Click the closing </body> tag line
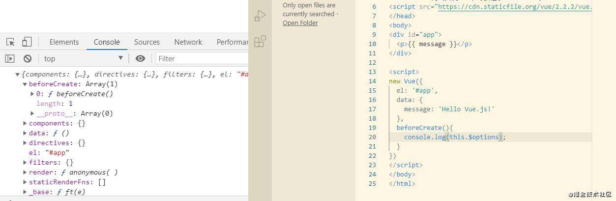 [402, 175]
